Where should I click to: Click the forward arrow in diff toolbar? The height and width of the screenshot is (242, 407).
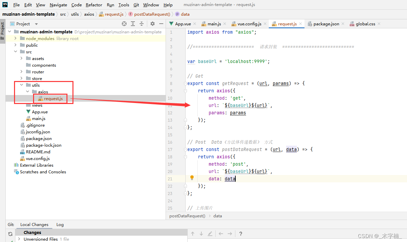coord(230,234)
